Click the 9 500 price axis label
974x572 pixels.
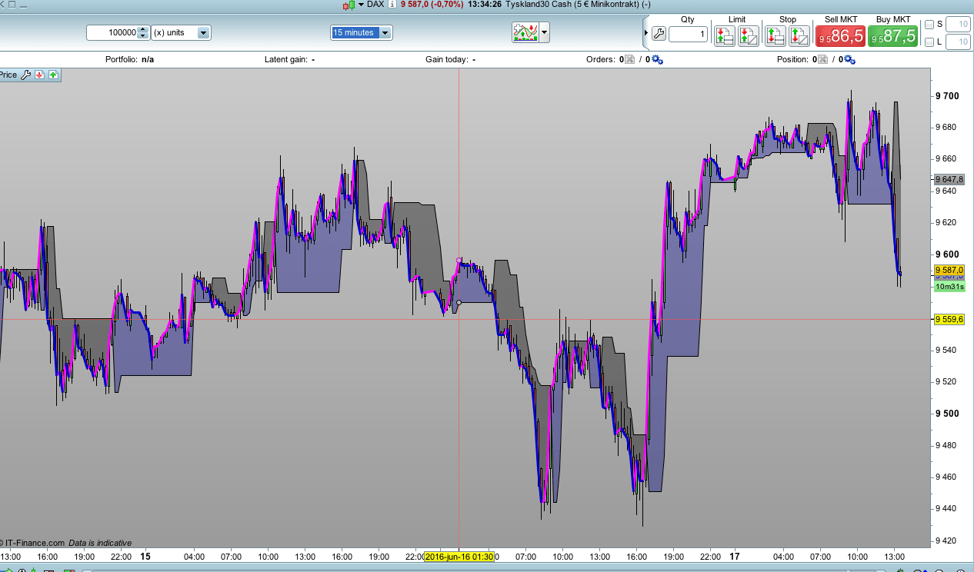(x=947, y=414)
